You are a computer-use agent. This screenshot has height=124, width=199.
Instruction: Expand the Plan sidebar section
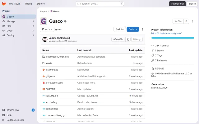pyautogui.click(x=18, y=26)
